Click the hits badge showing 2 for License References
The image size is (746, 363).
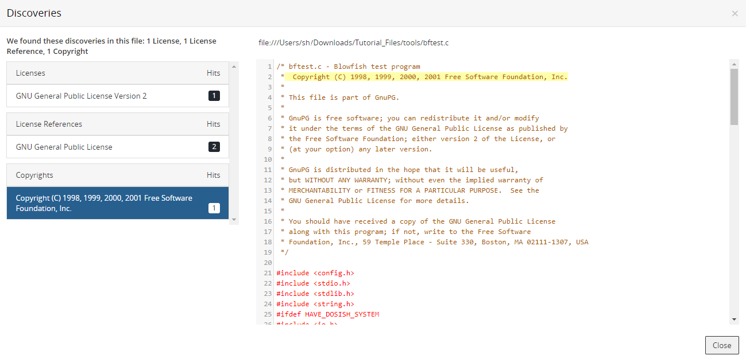point(214,146)
